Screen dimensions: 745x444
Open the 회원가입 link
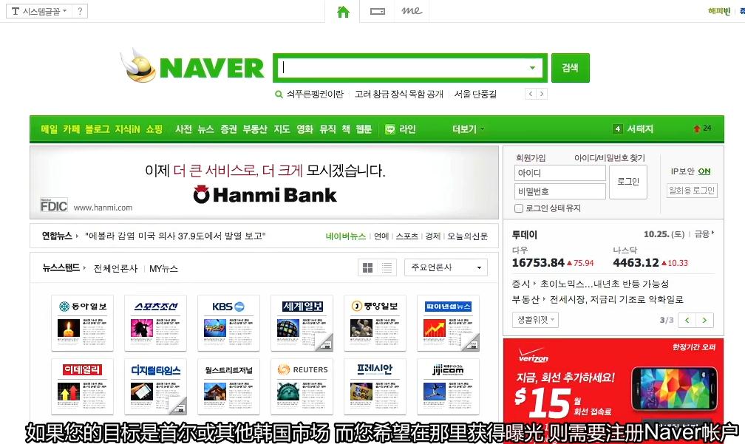tap(531, 157)
